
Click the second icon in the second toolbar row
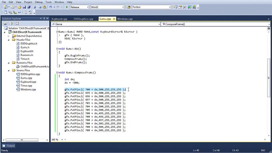10,13
